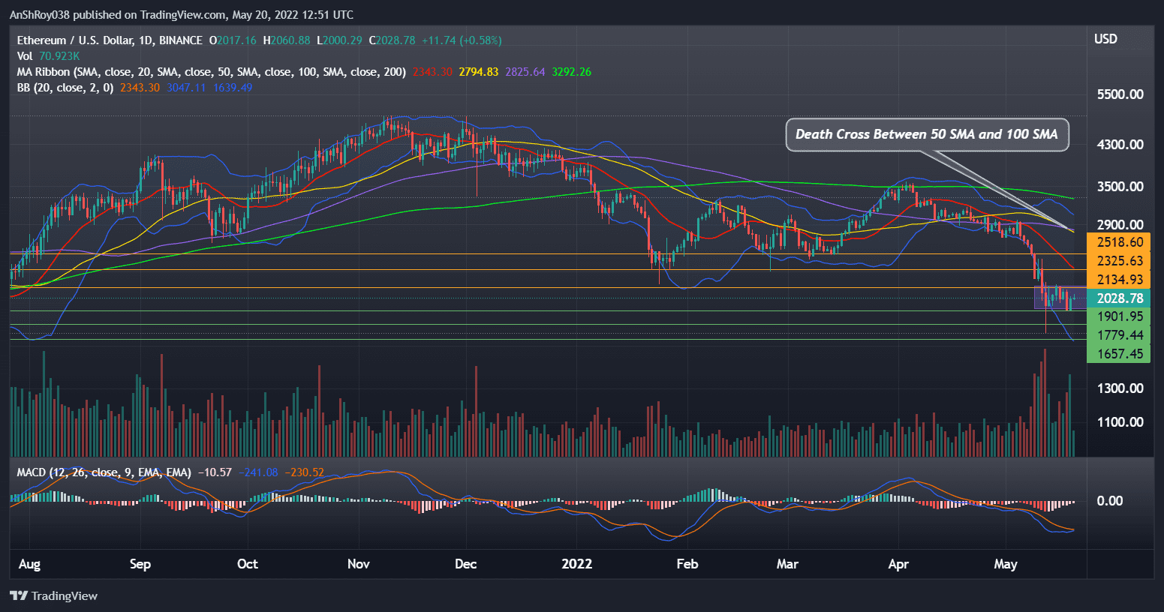Viewport: 1164px width, 612px height.
Task: Click the USD label on the price axis
Action: (1105, 38)
